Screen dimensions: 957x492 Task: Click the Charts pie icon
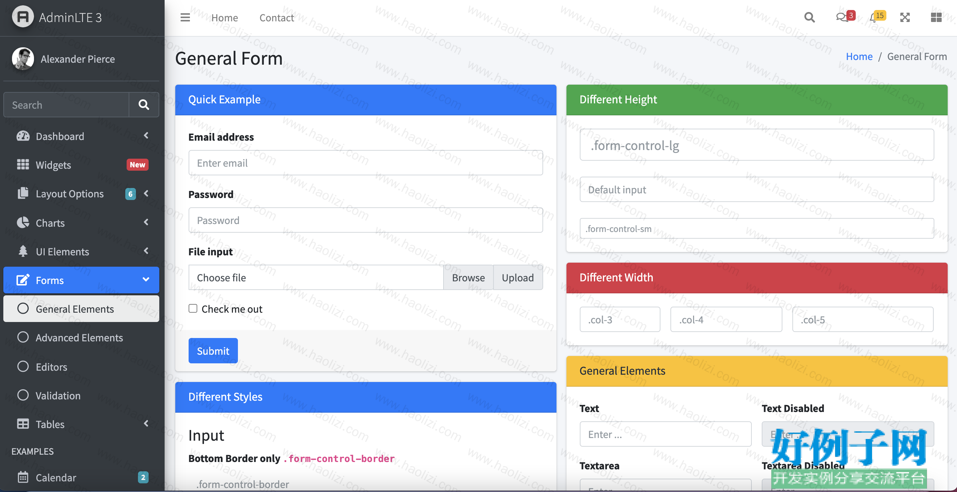click(23, 223)
